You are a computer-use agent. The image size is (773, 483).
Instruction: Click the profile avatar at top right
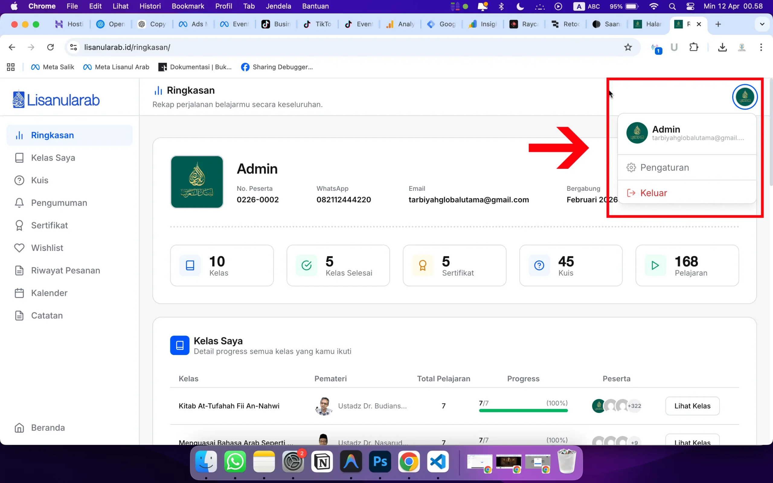745,97
